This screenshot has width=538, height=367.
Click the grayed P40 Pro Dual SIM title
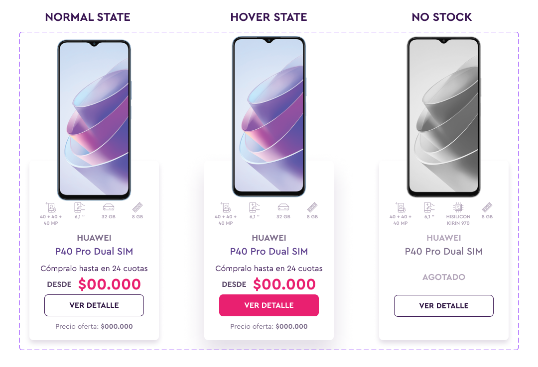pyautogui.click(x=444, y=252)
